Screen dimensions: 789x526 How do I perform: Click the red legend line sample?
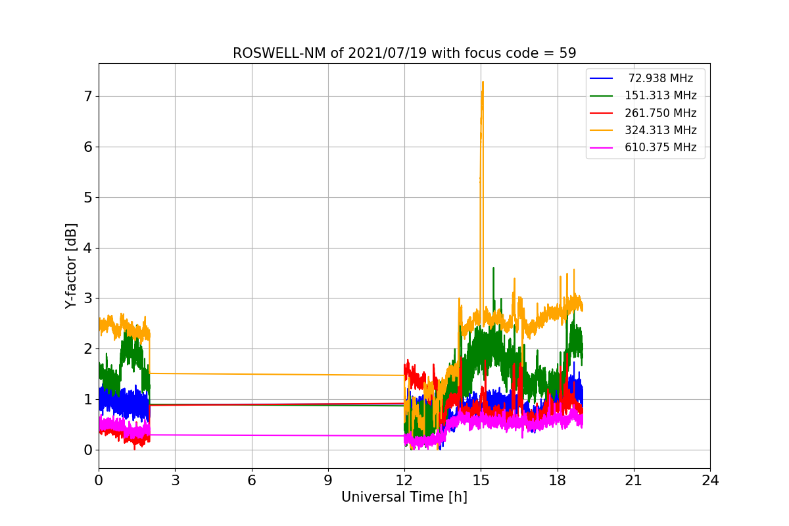click(602, 113)
